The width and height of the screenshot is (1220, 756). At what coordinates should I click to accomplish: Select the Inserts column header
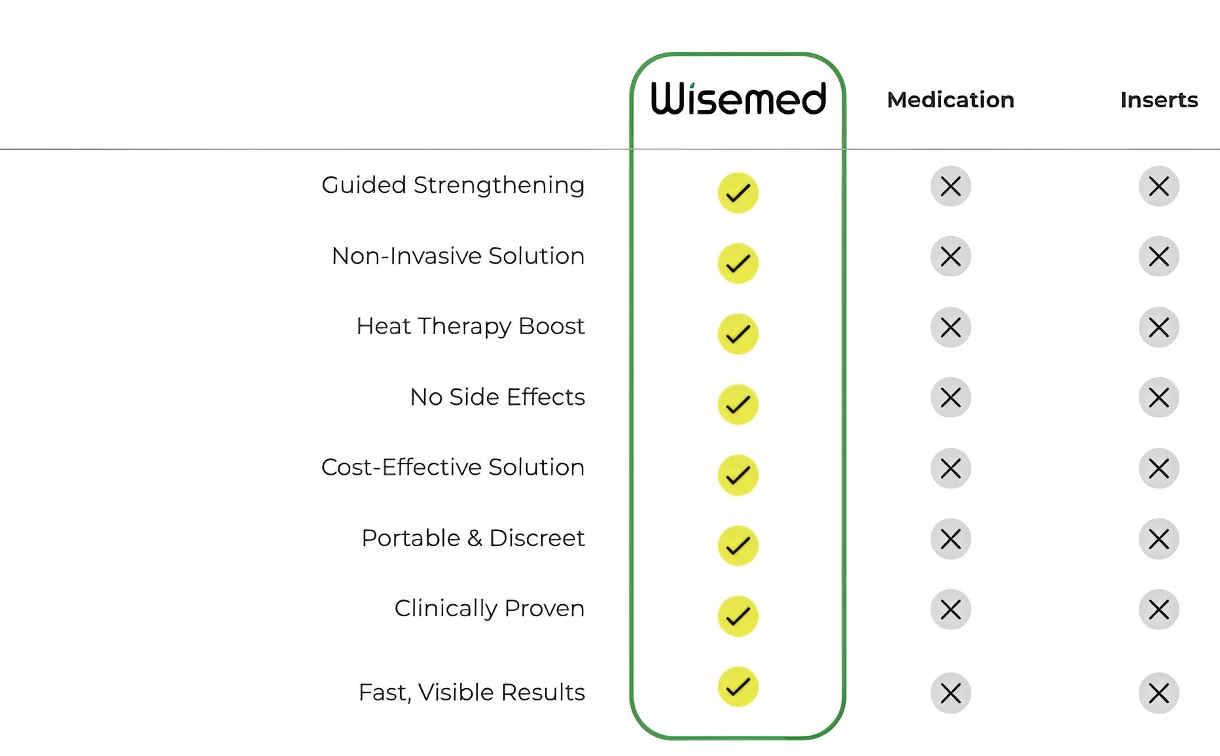pyautogui.click(x=1158, y=100)
